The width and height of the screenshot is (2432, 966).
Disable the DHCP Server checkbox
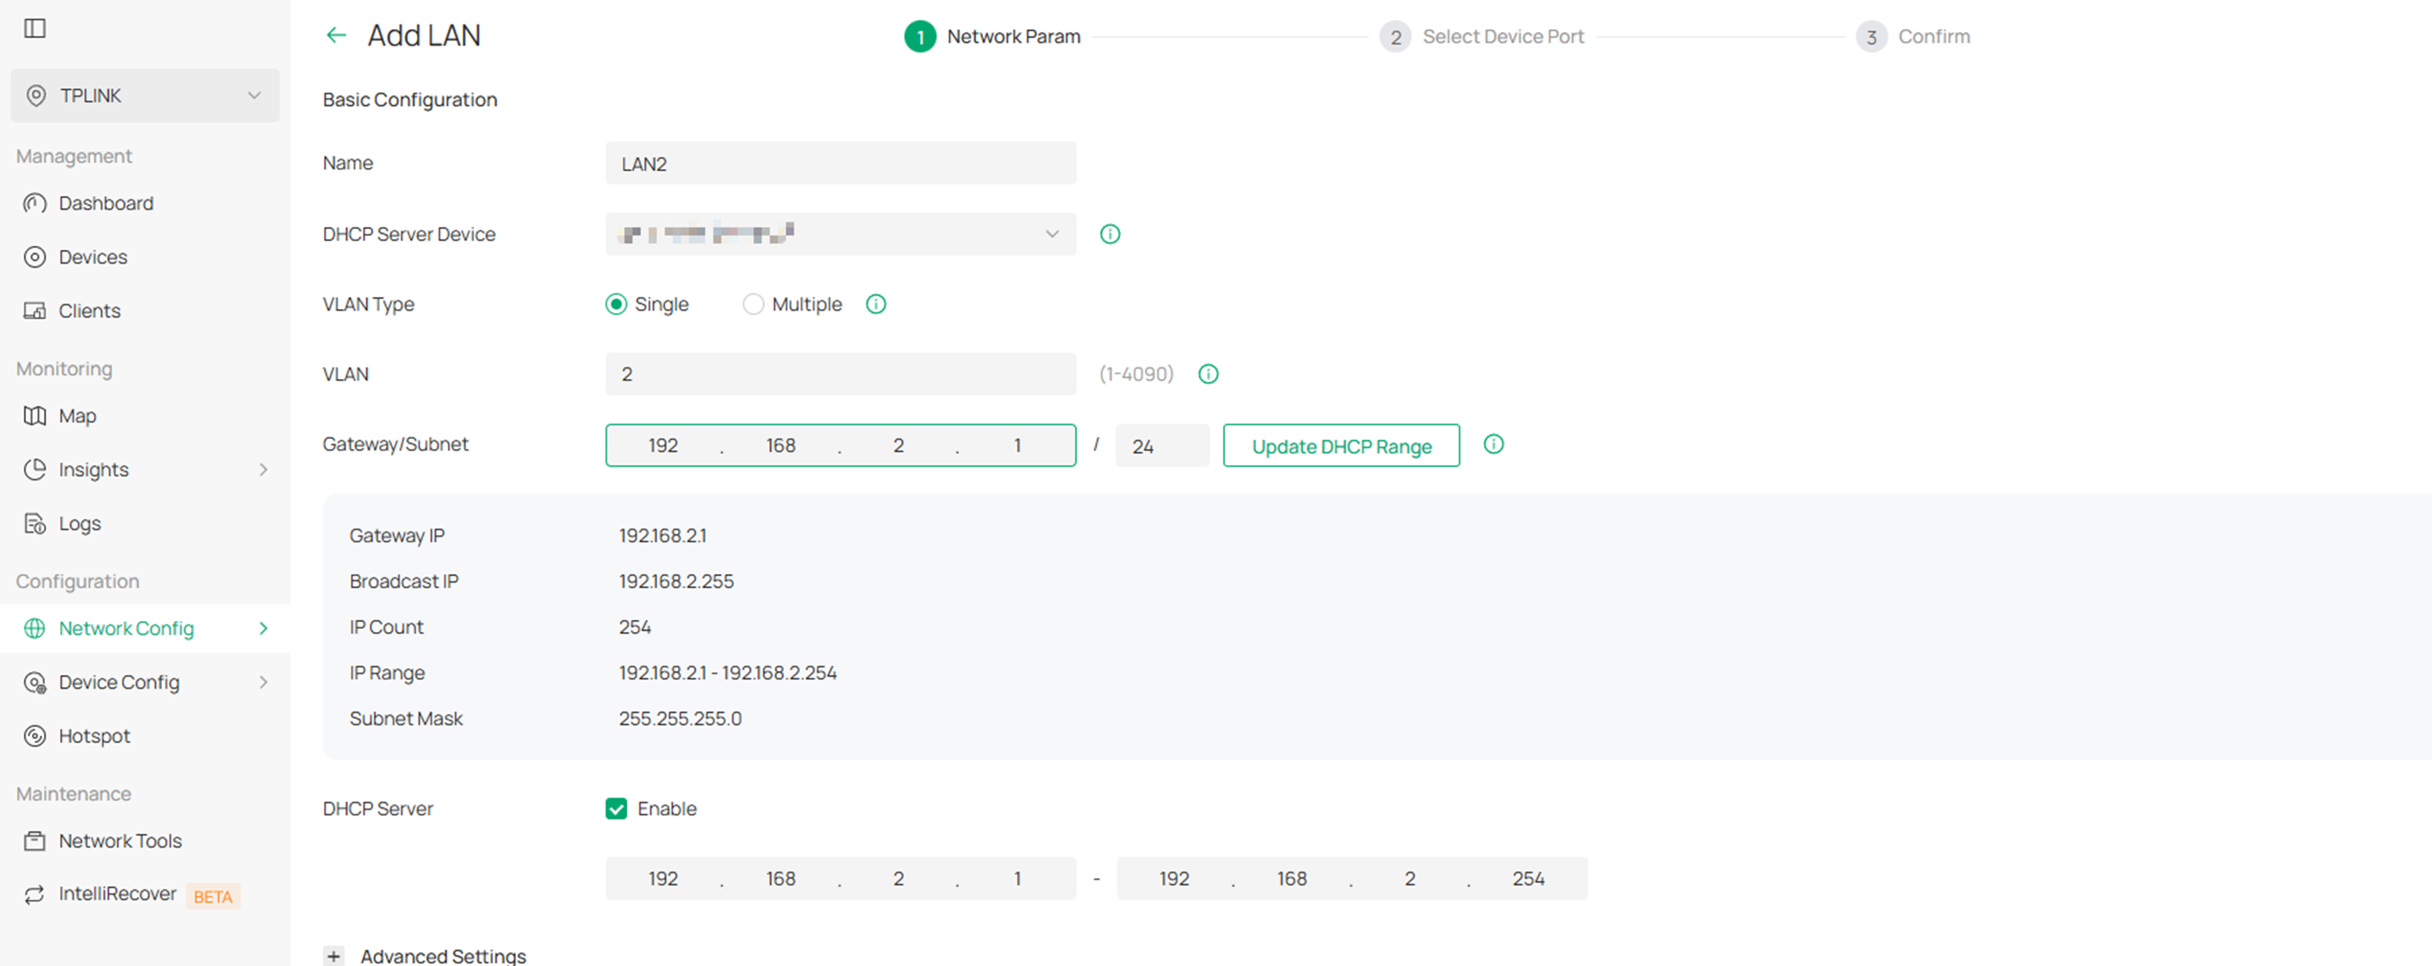(617, 808)
